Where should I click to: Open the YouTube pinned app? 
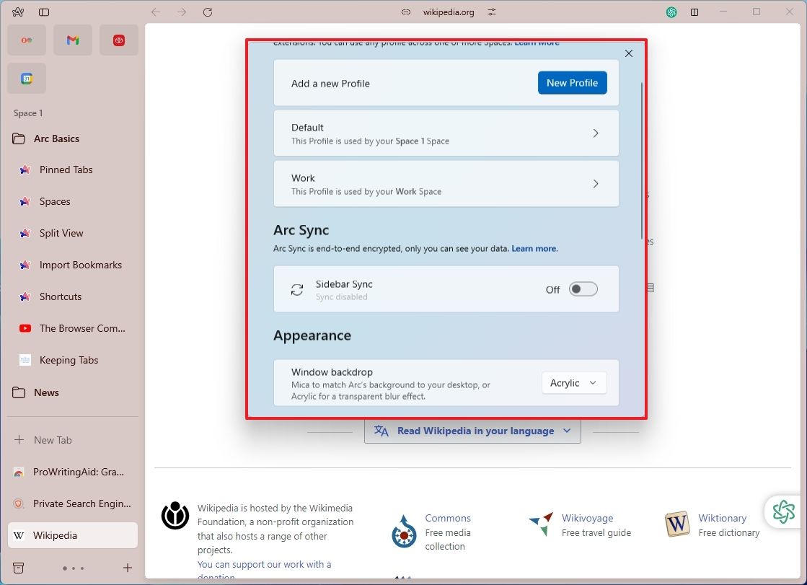[x=118, y=40]
